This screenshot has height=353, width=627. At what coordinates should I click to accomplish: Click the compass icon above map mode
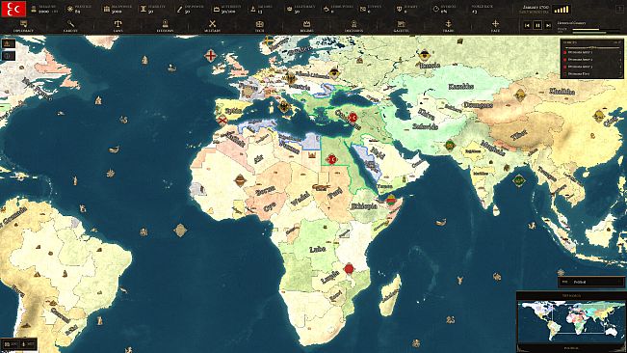[x=561, y=273]
